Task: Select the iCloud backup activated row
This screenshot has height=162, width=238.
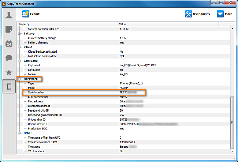Action: (x=124, y=52)
